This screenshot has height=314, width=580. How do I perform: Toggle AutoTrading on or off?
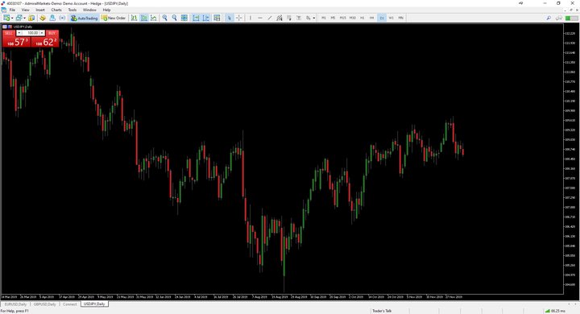coord(84,18)
